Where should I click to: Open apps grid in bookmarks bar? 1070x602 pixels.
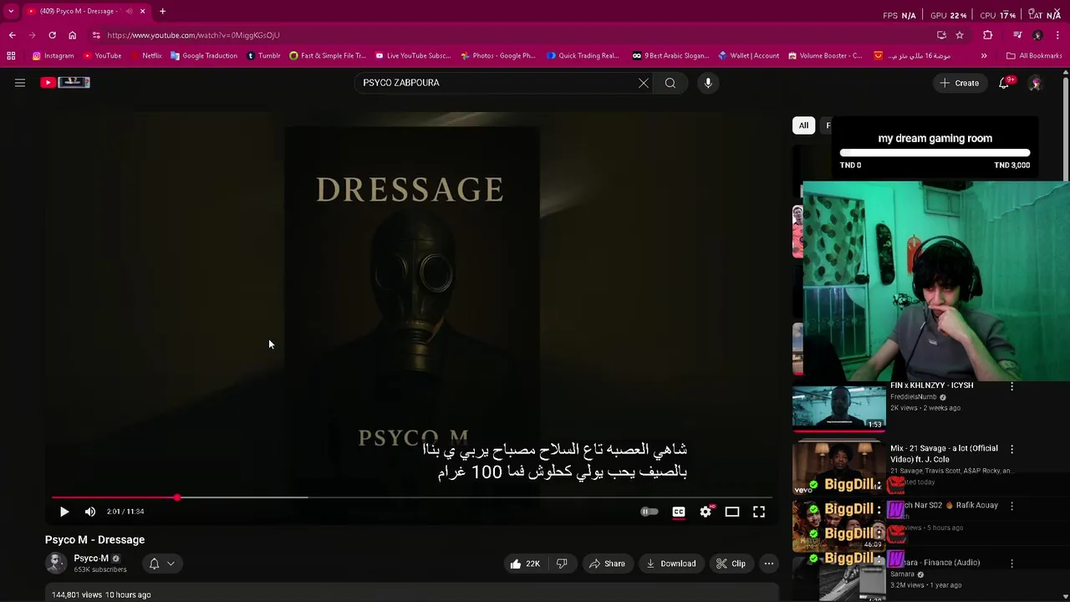point(11,56)
